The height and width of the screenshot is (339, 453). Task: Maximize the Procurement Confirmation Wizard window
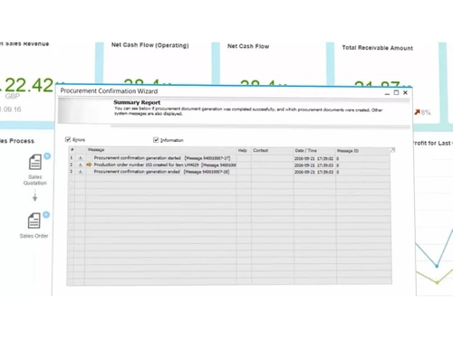(x=396, y=93)
